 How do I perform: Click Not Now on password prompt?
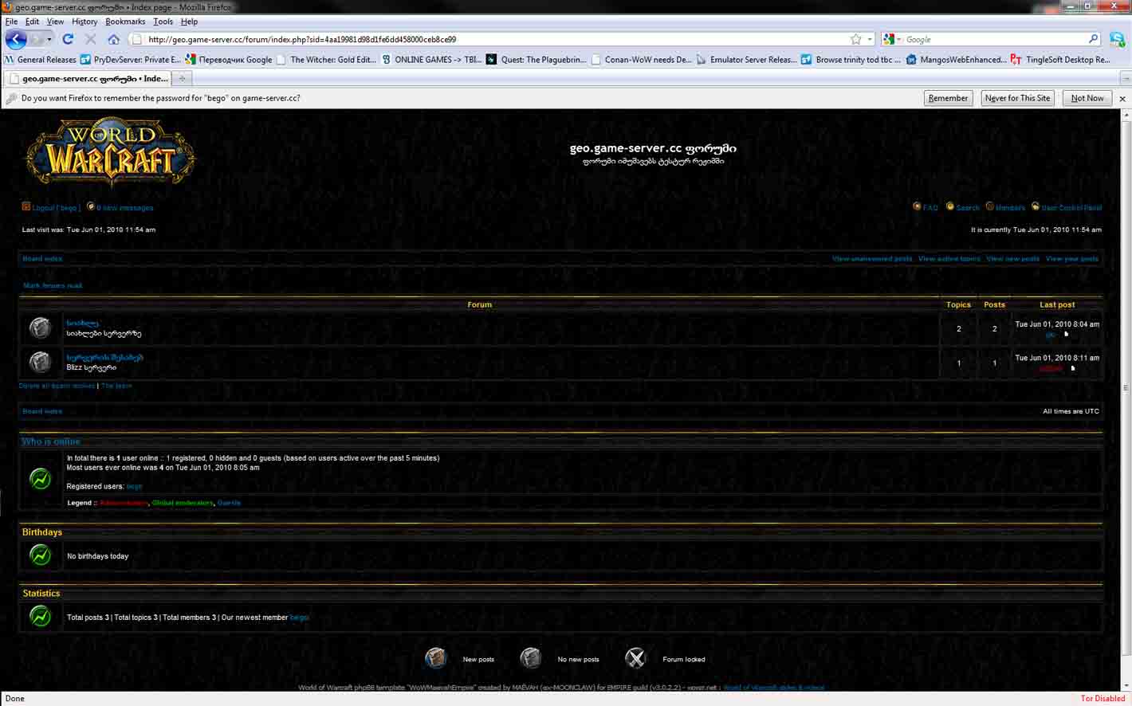pos(1087,98)
